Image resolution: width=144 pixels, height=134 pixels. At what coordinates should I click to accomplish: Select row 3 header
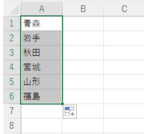point(12,53)
